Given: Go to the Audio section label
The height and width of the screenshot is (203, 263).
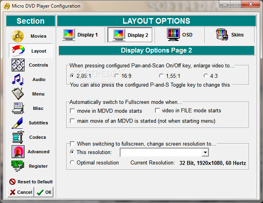Looking at the screenshot, I should (39, 79).
